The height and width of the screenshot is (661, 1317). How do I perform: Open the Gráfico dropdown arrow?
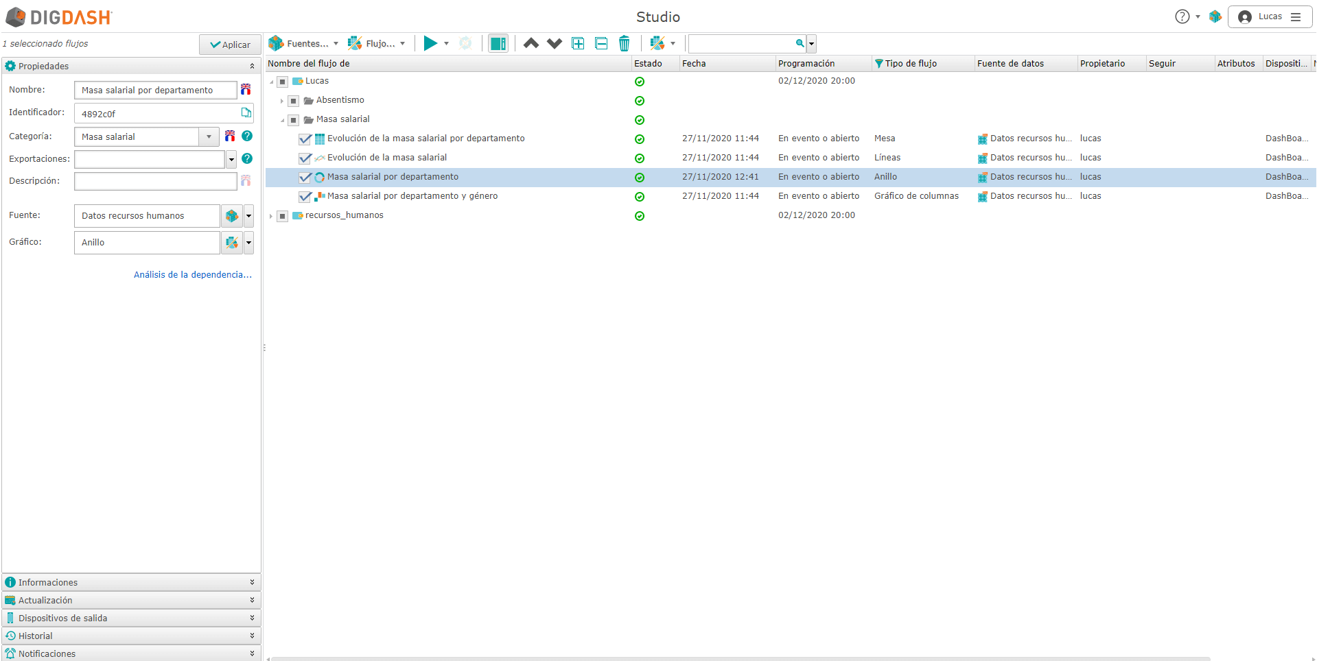click(248, 243)
